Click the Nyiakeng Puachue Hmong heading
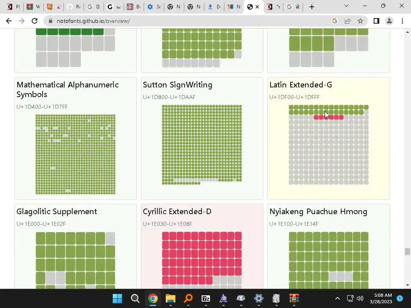The height and width of the screenshot is (308, 411). (318, 212)
